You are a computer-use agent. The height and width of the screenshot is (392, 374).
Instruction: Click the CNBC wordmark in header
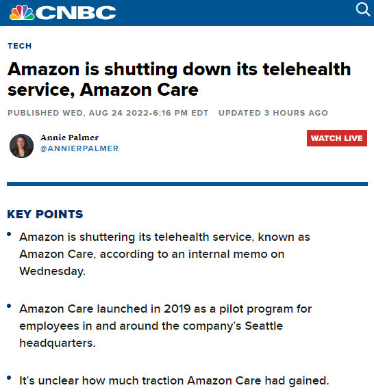(x=76, y=13)
